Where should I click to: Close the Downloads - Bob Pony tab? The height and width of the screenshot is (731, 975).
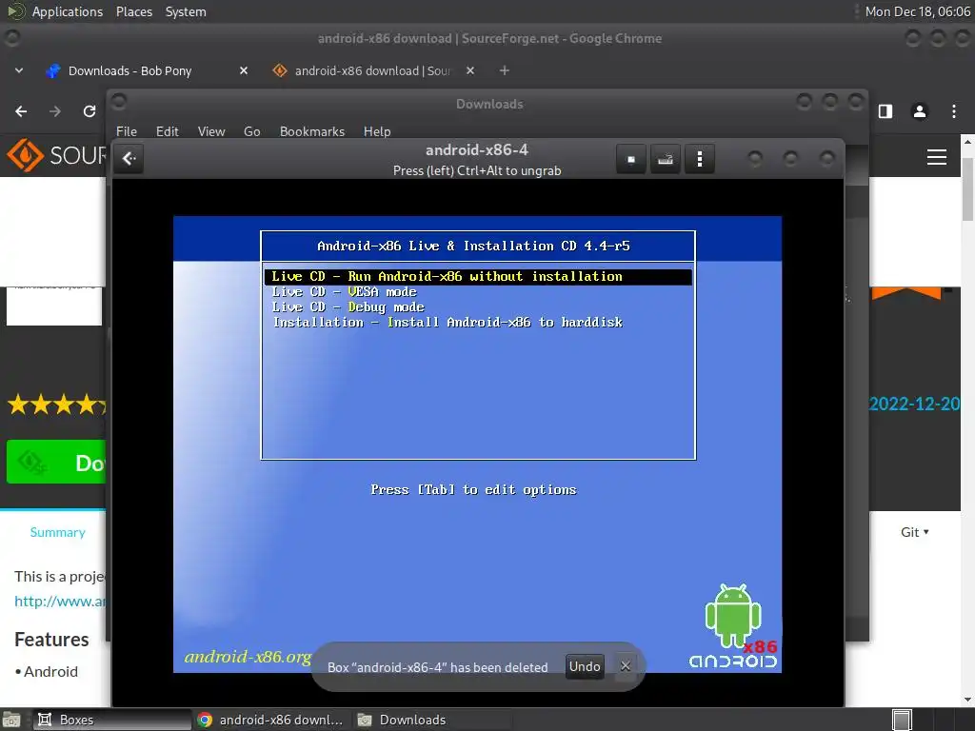click(x=244, y=70)
